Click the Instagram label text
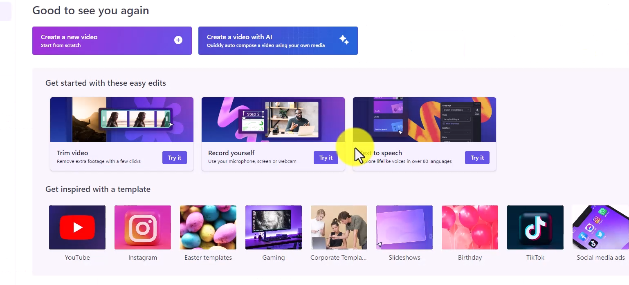 143,258
